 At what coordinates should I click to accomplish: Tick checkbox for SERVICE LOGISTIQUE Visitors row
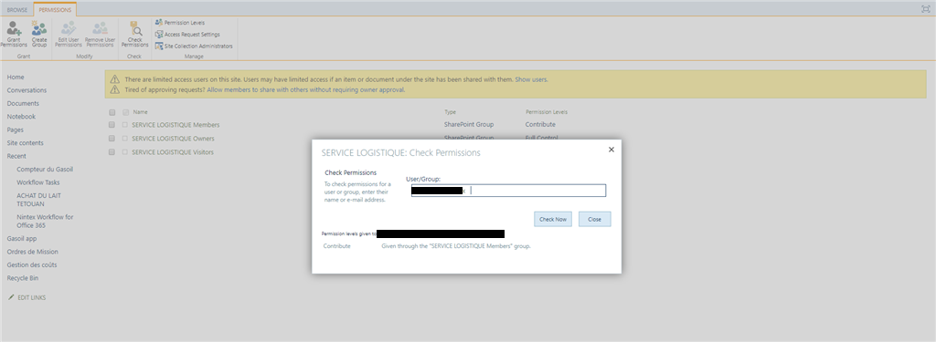point(112,152)
